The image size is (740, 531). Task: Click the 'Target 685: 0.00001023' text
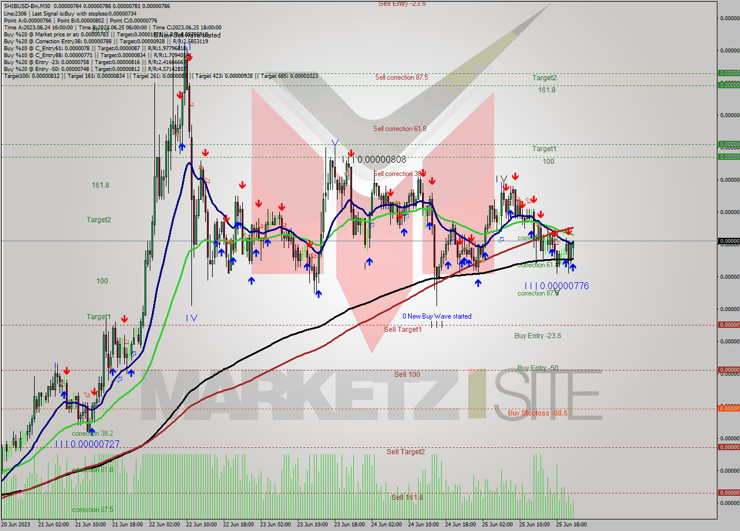tap(289, 76)
